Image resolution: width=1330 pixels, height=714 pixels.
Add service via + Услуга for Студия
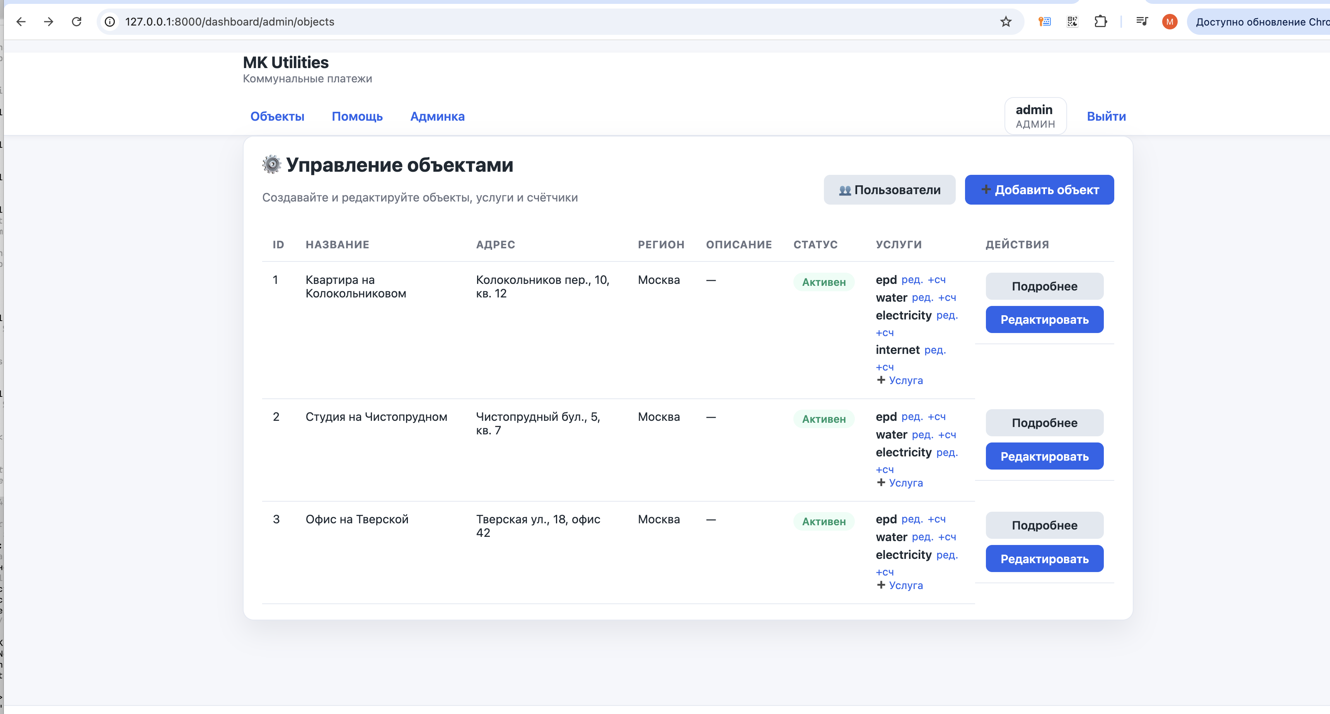click(x=900, y=483)
